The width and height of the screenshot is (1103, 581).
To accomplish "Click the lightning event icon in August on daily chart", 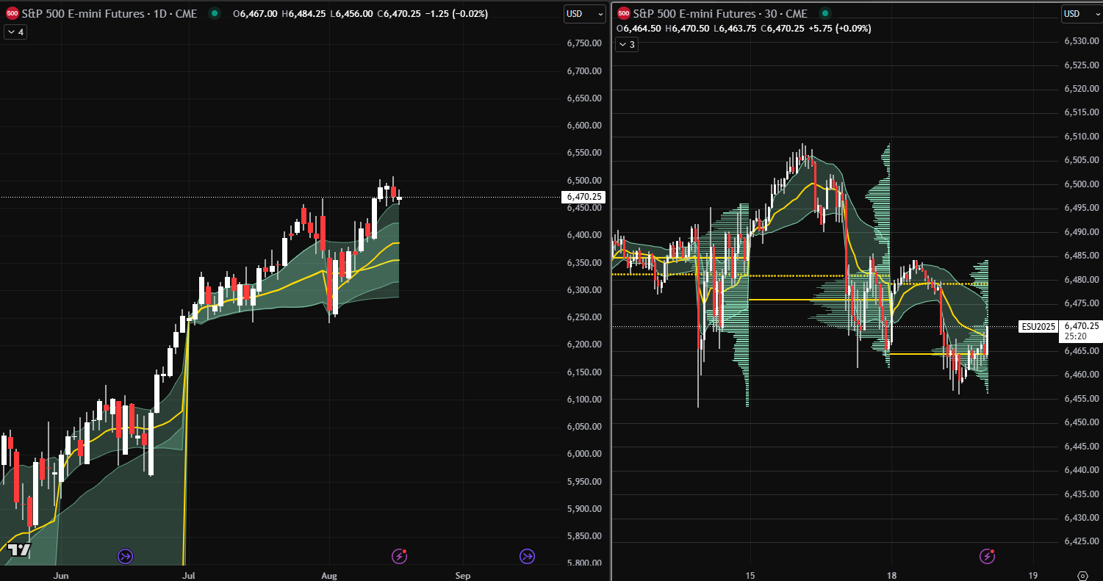I will tap(400, 556).
